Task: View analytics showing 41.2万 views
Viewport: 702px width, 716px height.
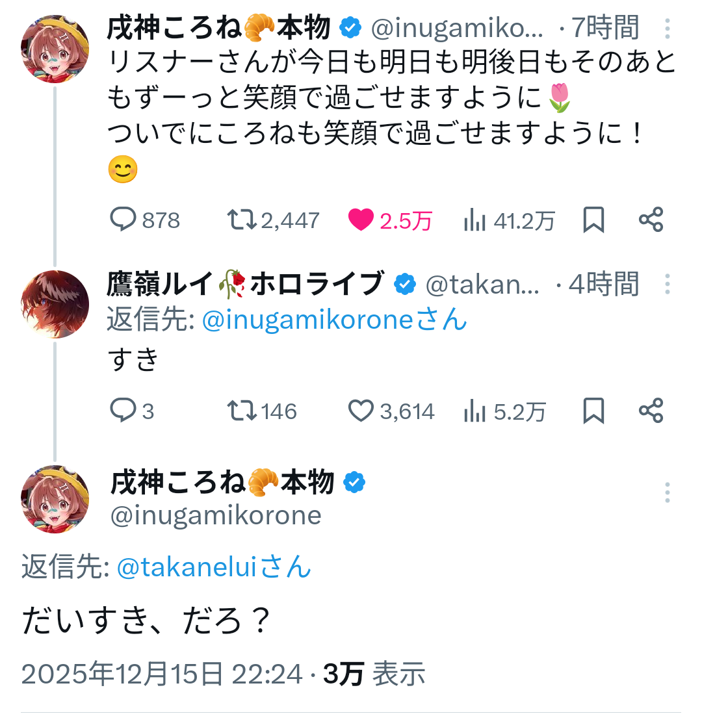Action: 475,220
